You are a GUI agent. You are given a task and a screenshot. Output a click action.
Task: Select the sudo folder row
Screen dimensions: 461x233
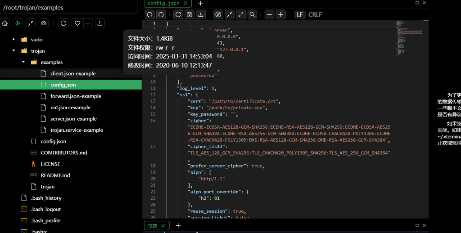[x=71, y=40]
